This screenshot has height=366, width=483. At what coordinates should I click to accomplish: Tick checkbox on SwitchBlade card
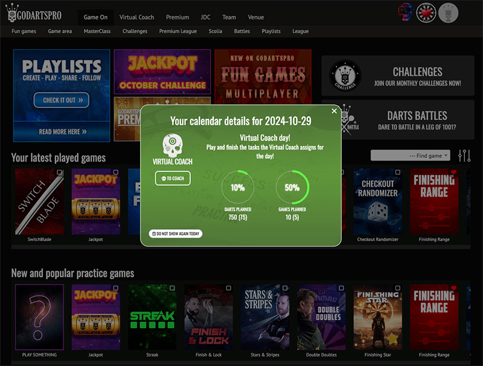pyautogui.click(x=59, y=172)
